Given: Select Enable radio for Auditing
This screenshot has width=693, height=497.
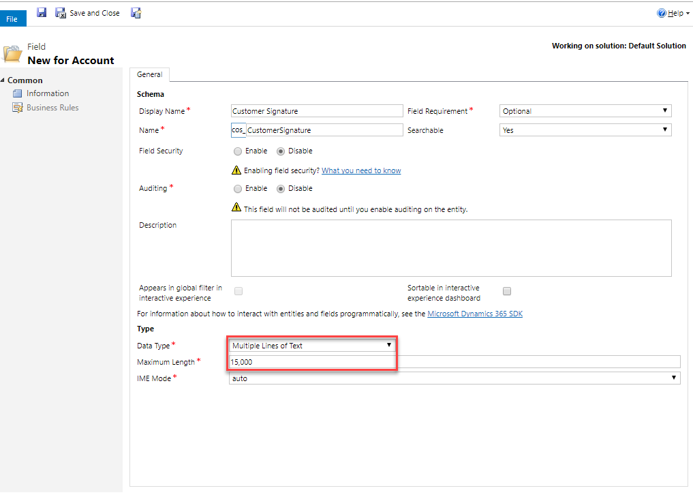Looking at the screenshot, I should pyautogui.click(x=237, y=189).
